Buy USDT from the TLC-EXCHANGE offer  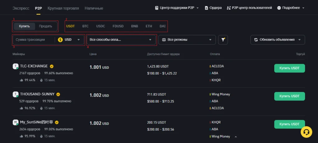(289, 68)
